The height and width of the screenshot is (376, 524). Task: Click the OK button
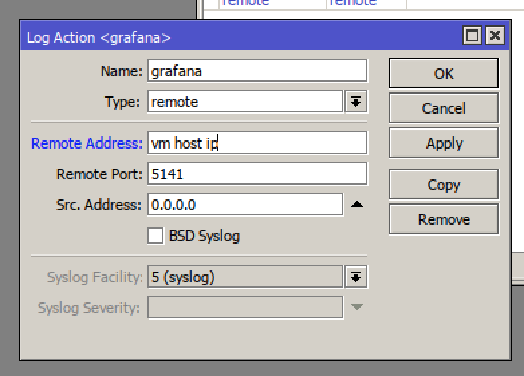(444, 73)
